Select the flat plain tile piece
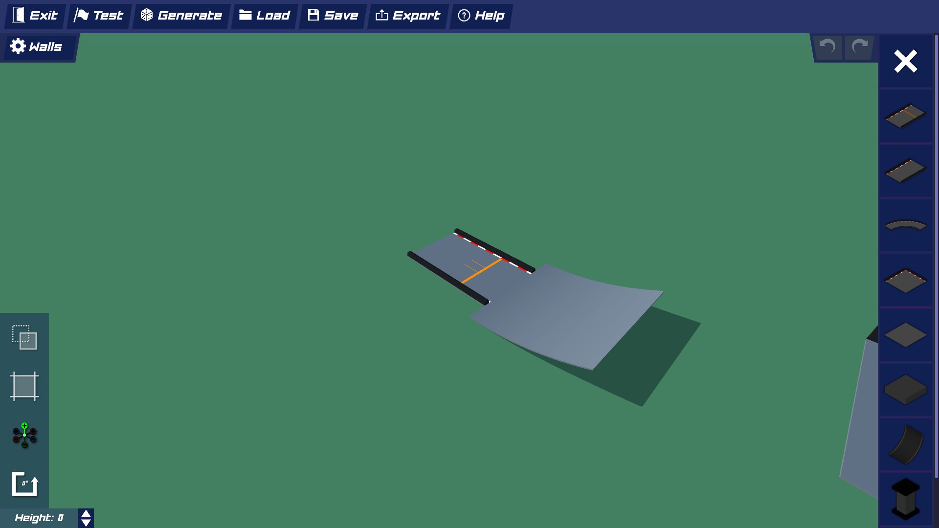939x528 pixels. pos(905,335)
